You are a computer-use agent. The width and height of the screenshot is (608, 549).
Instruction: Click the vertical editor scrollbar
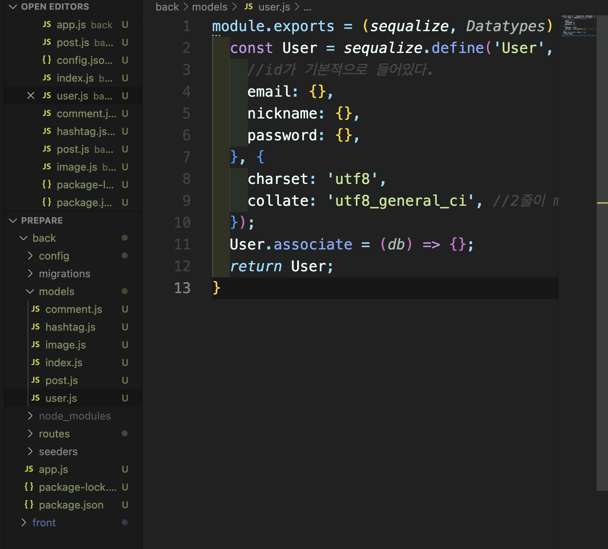click(602, 253)
